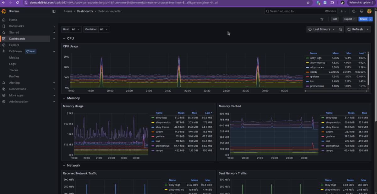Open the Traces drilldown menu item
377x194 pixels.
tap(14, 70)
